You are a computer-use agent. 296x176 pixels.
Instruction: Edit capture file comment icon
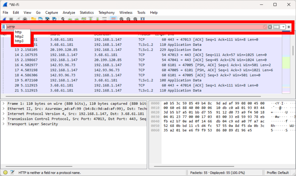tap(12, 172)
